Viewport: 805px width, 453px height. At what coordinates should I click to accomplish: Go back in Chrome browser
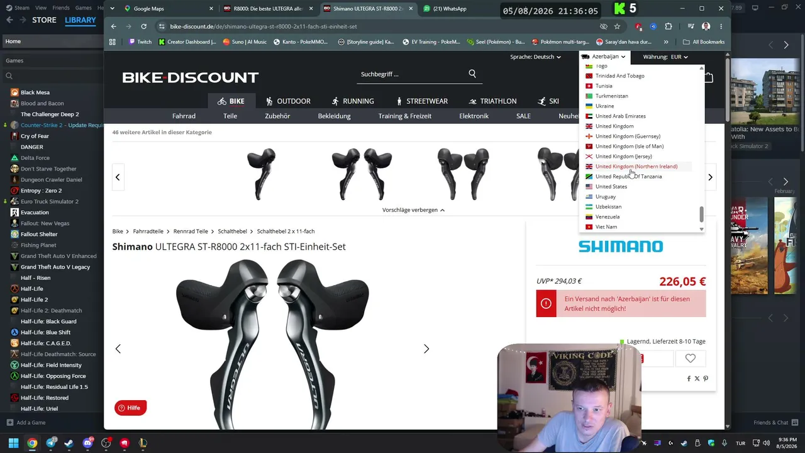[x=114, y=26]
